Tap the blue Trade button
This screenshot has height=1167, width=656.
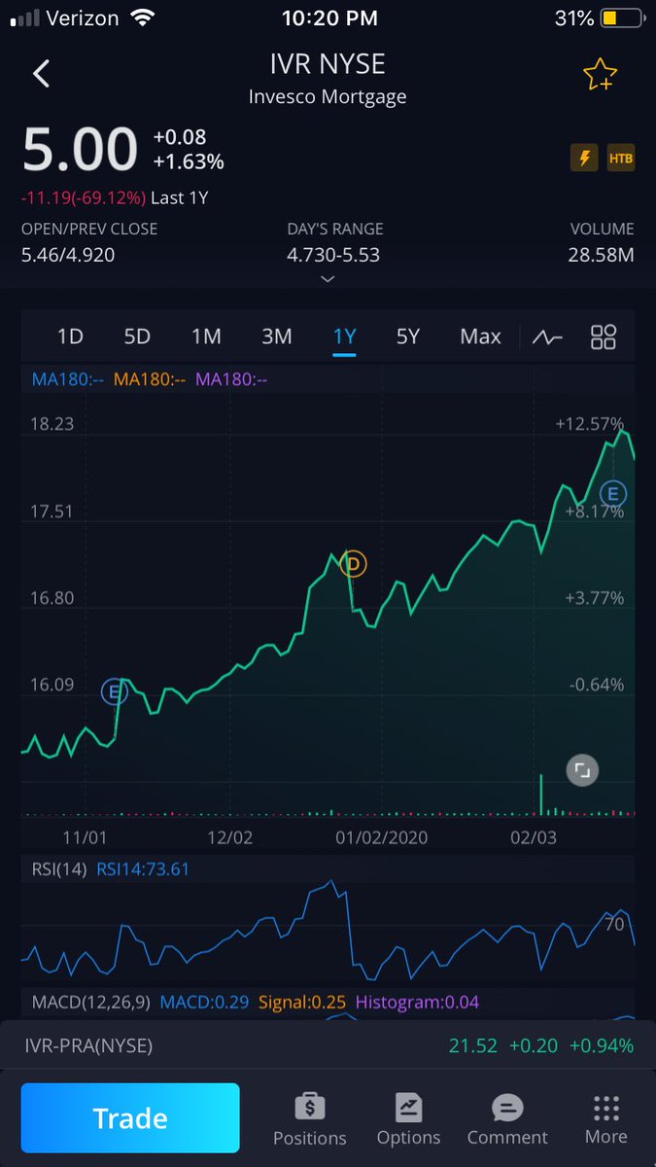click(x=130, y=1118)
